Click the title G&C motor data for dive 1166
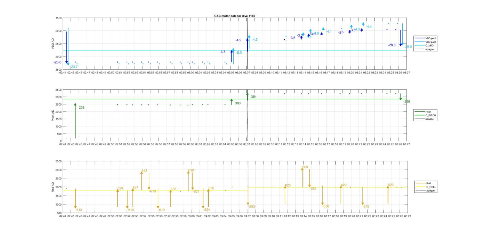Viewport: 483px width, 239px height. [235, 16]
